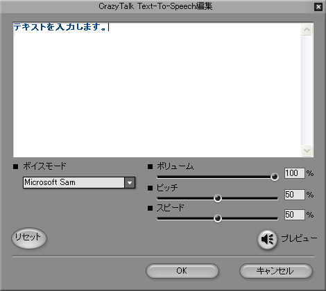Click the right end of the pitch slider track
The image size is (326, 291).
click(x=275, y=198)
